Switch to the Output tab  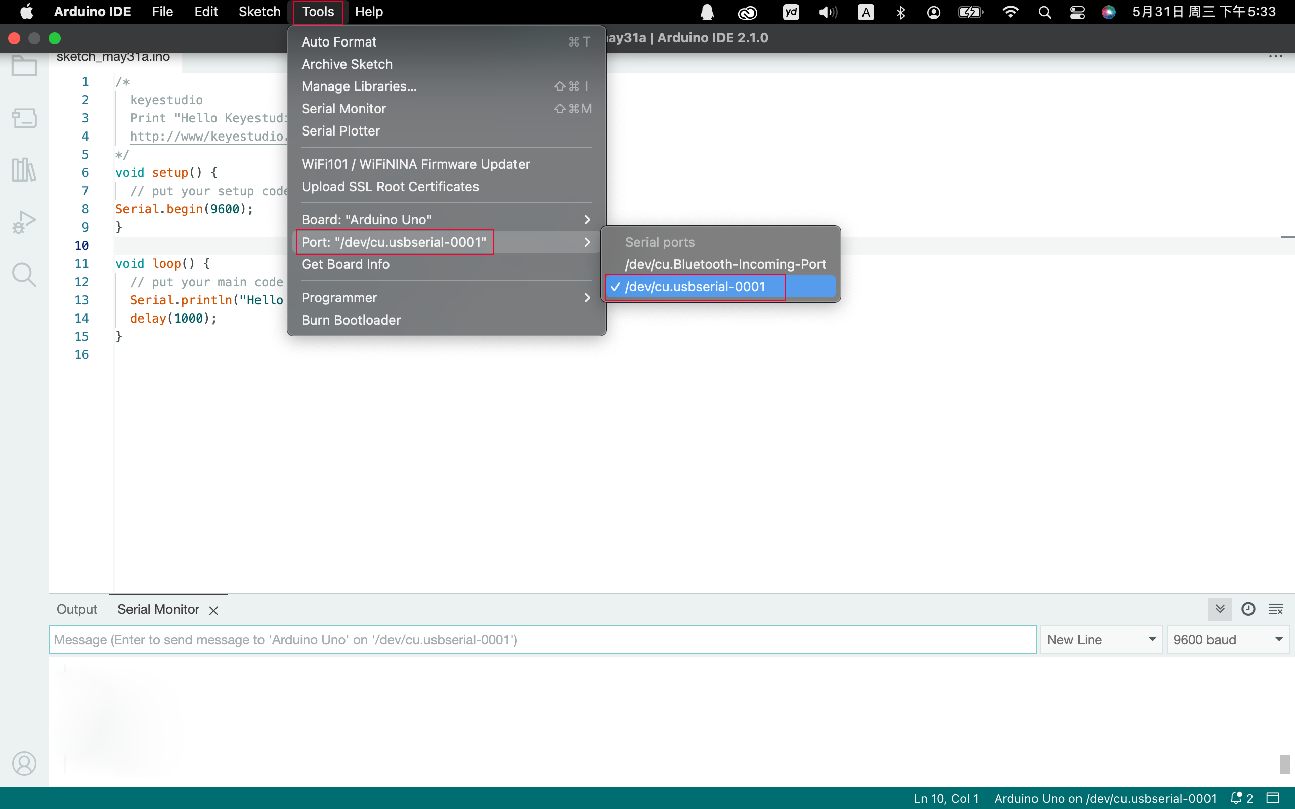click(77, 609)
